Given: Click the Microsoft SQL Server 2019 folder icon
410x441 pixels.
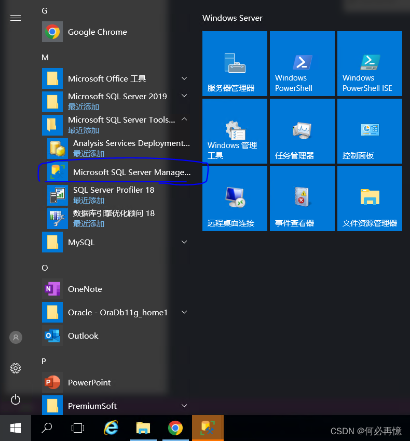Looking at the screenshot, I should [52, 102].
